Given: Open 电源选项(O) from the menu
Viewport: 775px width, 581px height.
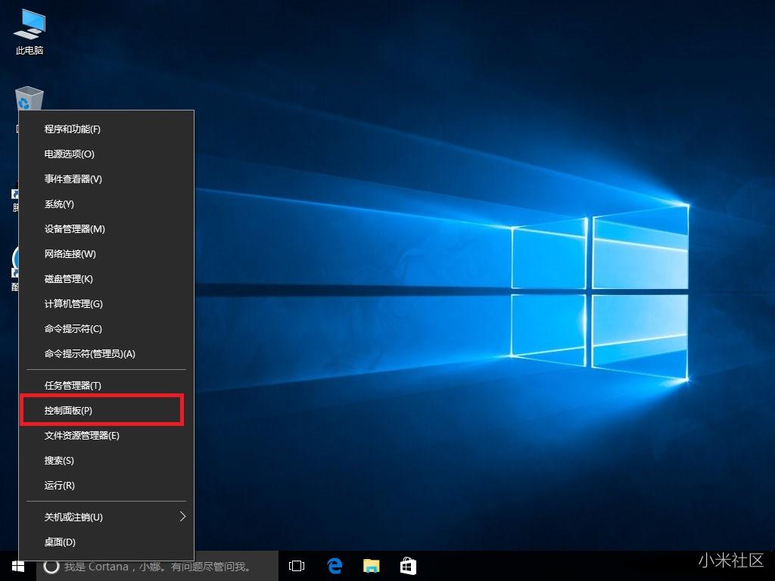Looking at the screenshot, I should [x=70, y=154].
